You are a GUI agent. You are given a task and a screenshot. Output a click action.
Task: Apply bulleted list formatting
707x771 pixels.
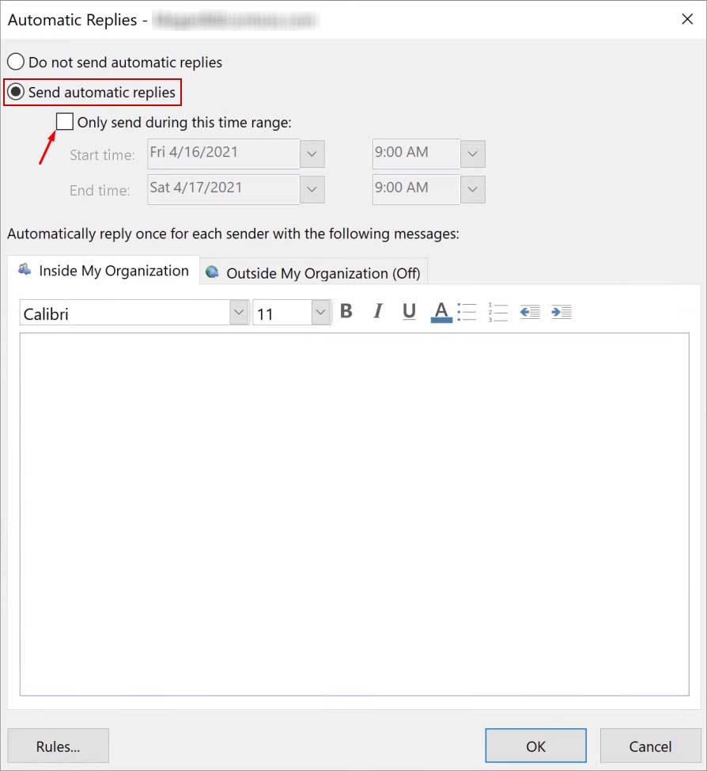tap(467, 312)
